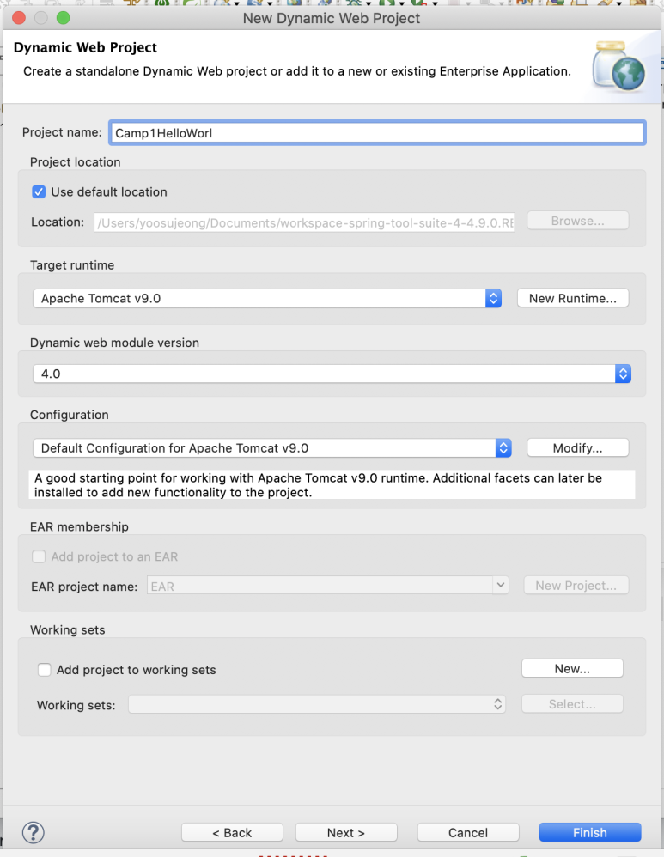The image size is (664, 857).
Task: Click the Configuration description text box
Action: 332,485
